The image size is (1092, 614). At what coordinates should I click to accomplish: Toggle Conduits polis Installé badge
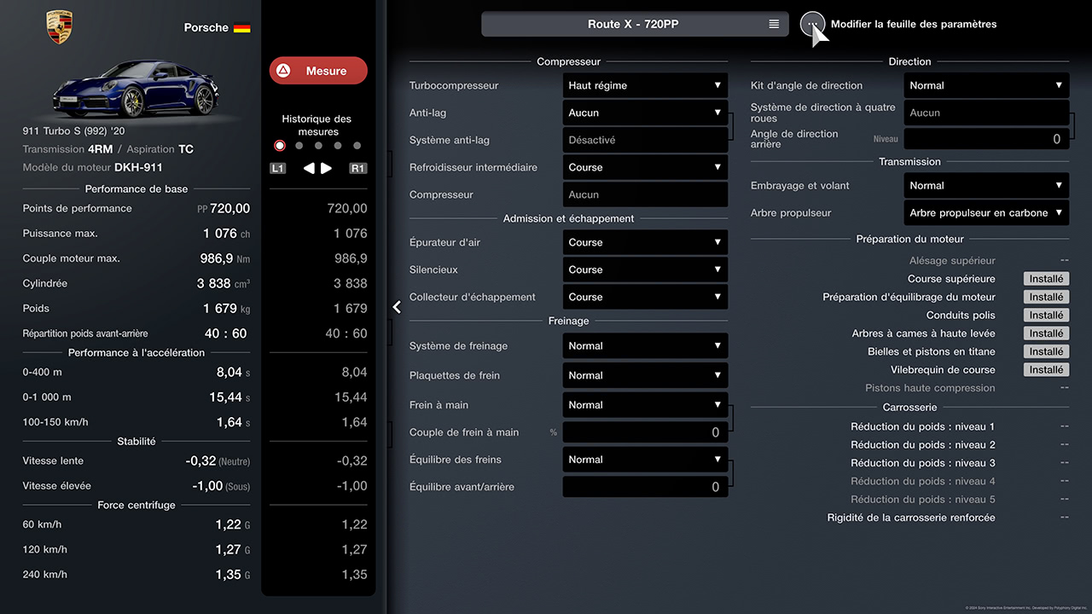coord(1046,316)
